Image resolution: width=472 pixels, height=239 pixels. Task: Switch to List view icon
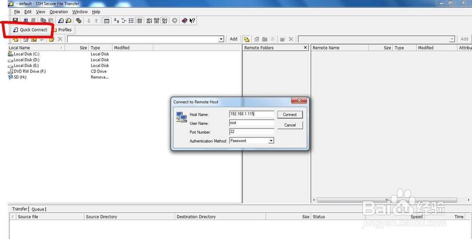132,20
